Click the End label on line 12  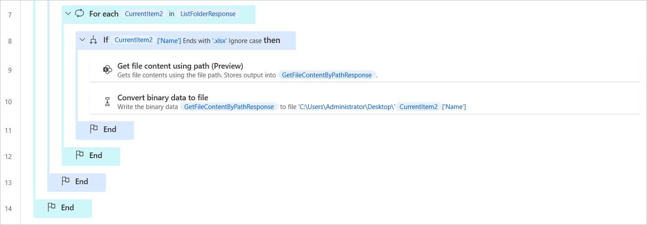click(95, 155)
